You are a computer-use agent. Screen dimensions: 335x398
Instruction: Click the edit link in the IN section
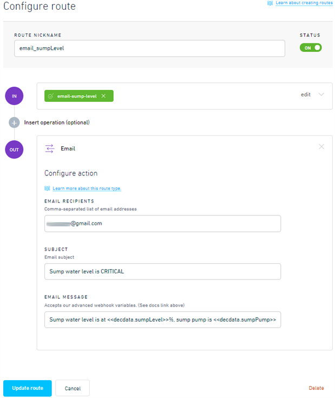(306, 94)
